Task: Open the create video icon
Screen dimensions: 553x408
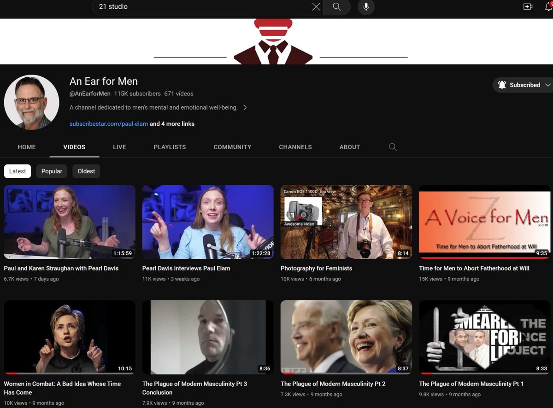Action: tap(528, 6)
